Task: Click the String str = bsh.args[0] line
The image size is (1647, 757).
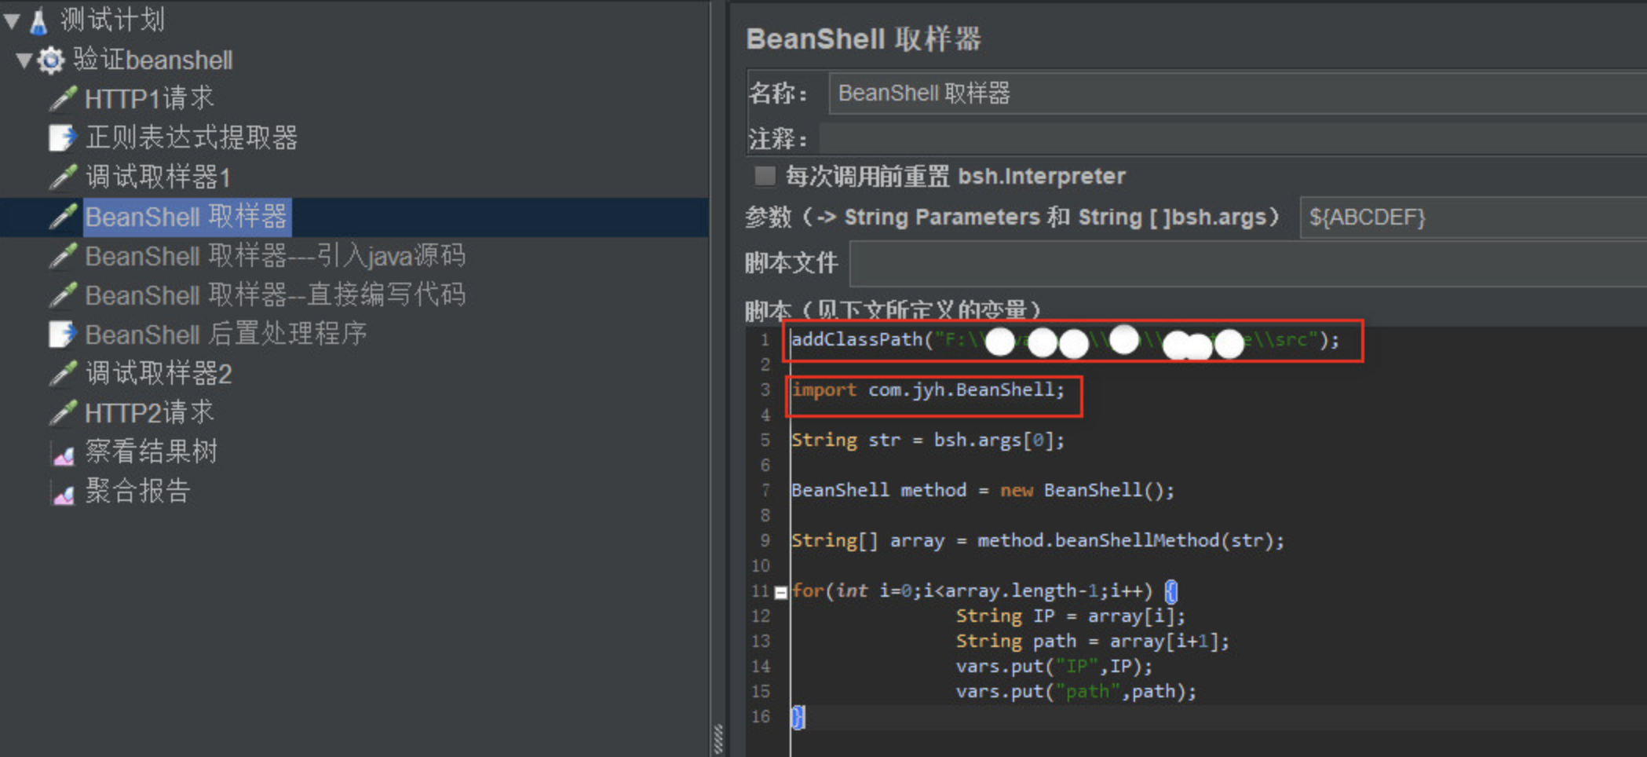Action: coord(928,441)
